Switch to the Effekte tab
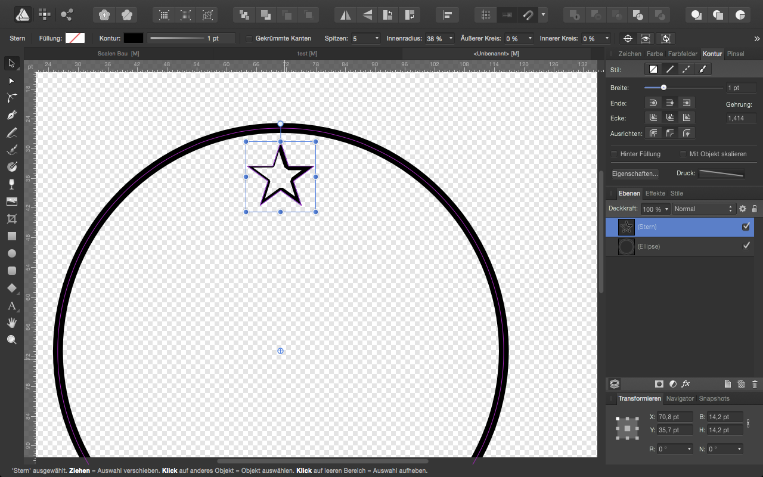The height and width of the screenshot is (477, 763). click(x=655, y=193)
